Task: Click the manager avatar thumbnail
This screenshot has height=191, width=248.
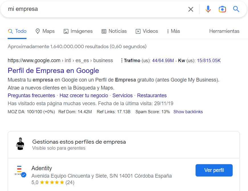Action: click(x=20, y=144)
